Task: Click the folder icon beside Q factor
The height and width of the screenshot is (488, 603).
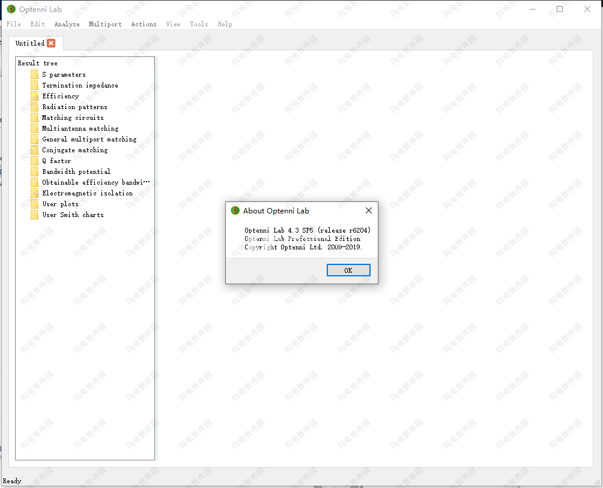Action: pos(34,161)
